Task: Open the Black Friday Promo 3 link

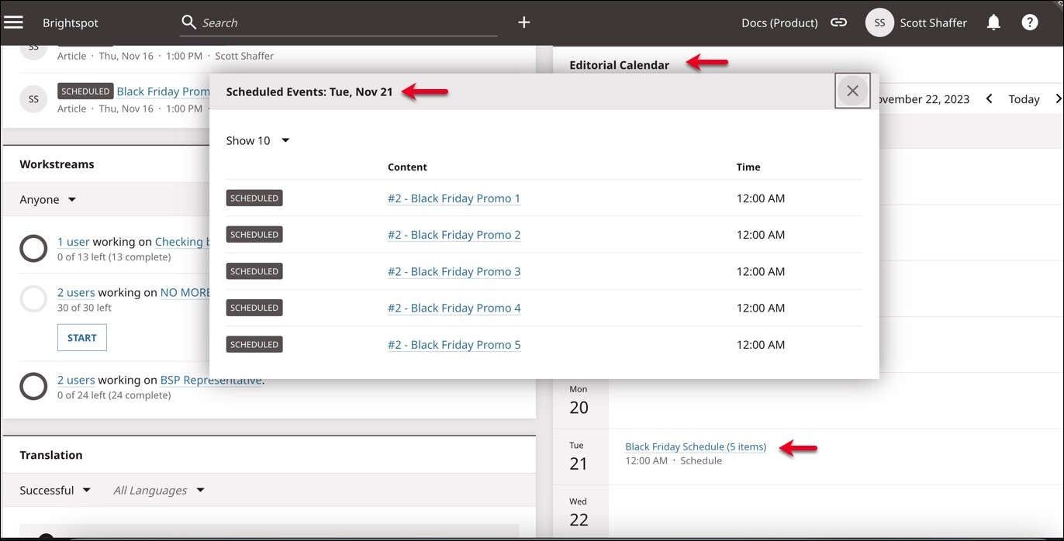Action: (454, 271)
